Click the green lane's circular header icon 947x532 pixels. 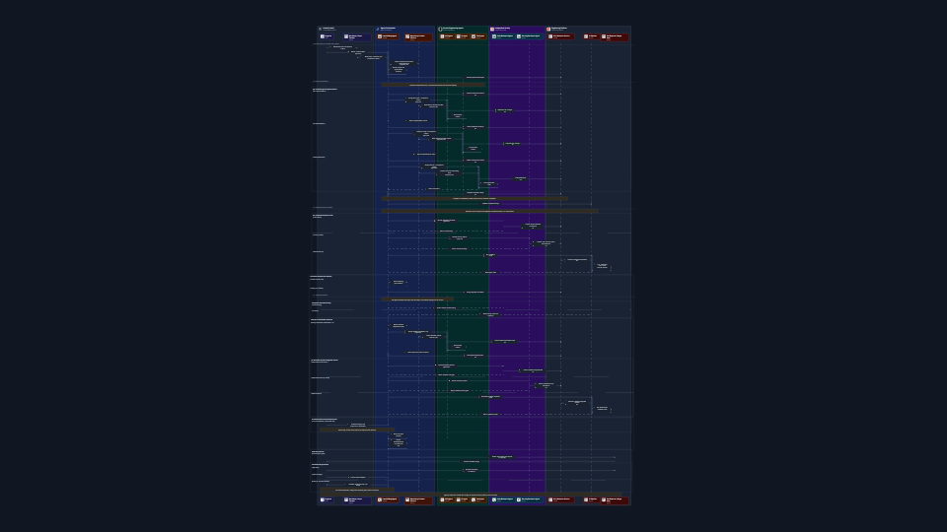click(440, 29)
